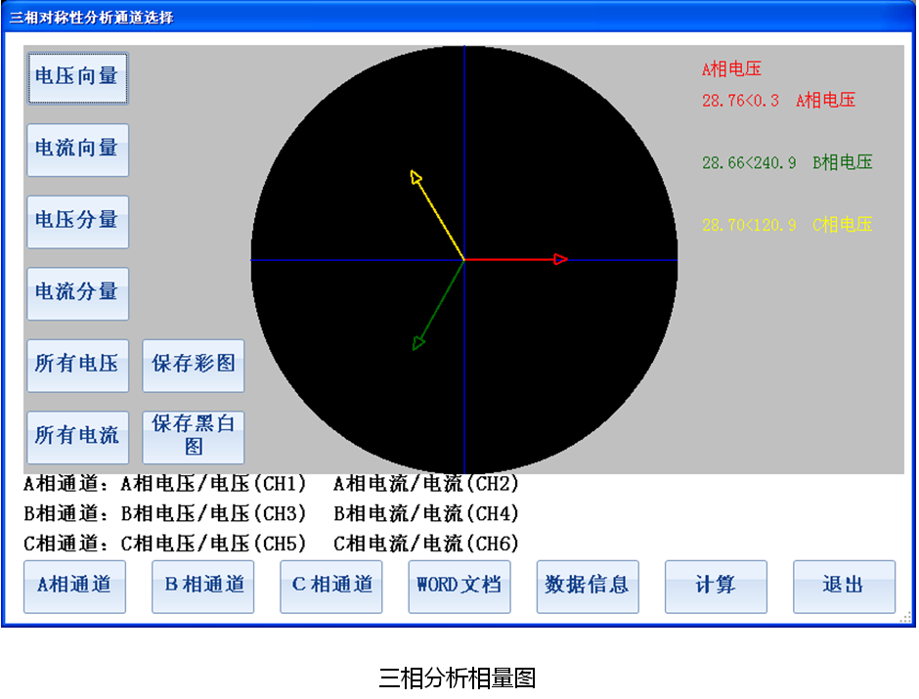
Task: Click the 计算 calculate button
Action: 716,587
